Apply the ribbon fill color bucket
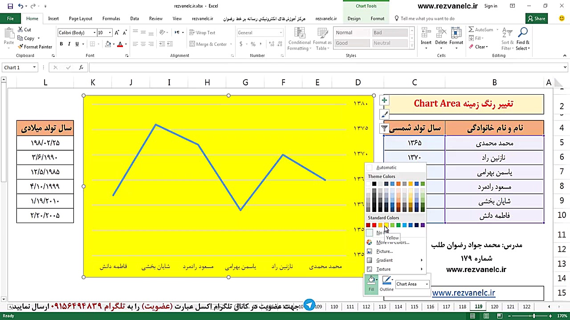Screen dimensions: 570x320 coord(108,44)
